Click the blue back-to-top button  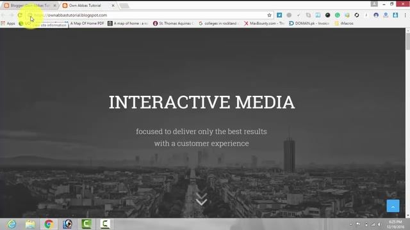393,206
